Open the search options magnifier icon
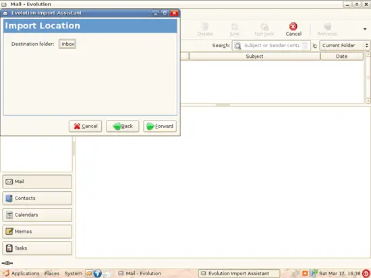 tap(237, 45)
